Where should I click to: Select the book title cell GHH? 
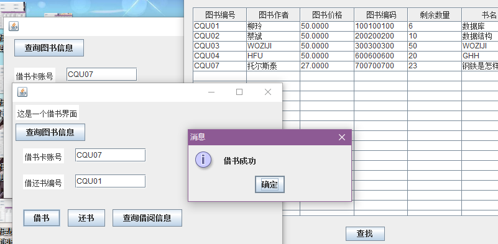[480, 56]
